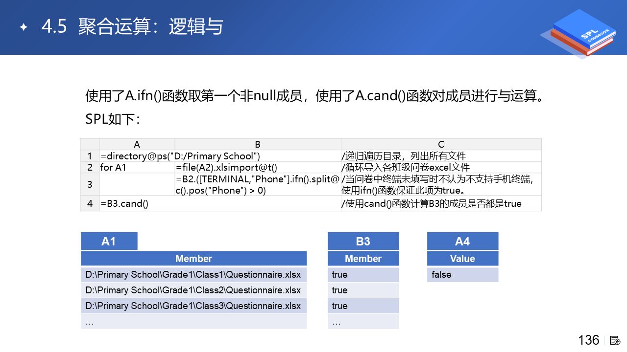Click the Class3\Questionnaire.xlsx path row
This screenshot has width=627, height=352.
(x=194, y=306)
